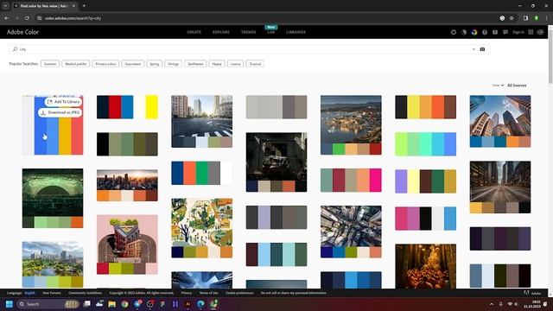Screen dimensions: 553x311
Task: Click the Adobe Color logo
Action: pos(22,32)
